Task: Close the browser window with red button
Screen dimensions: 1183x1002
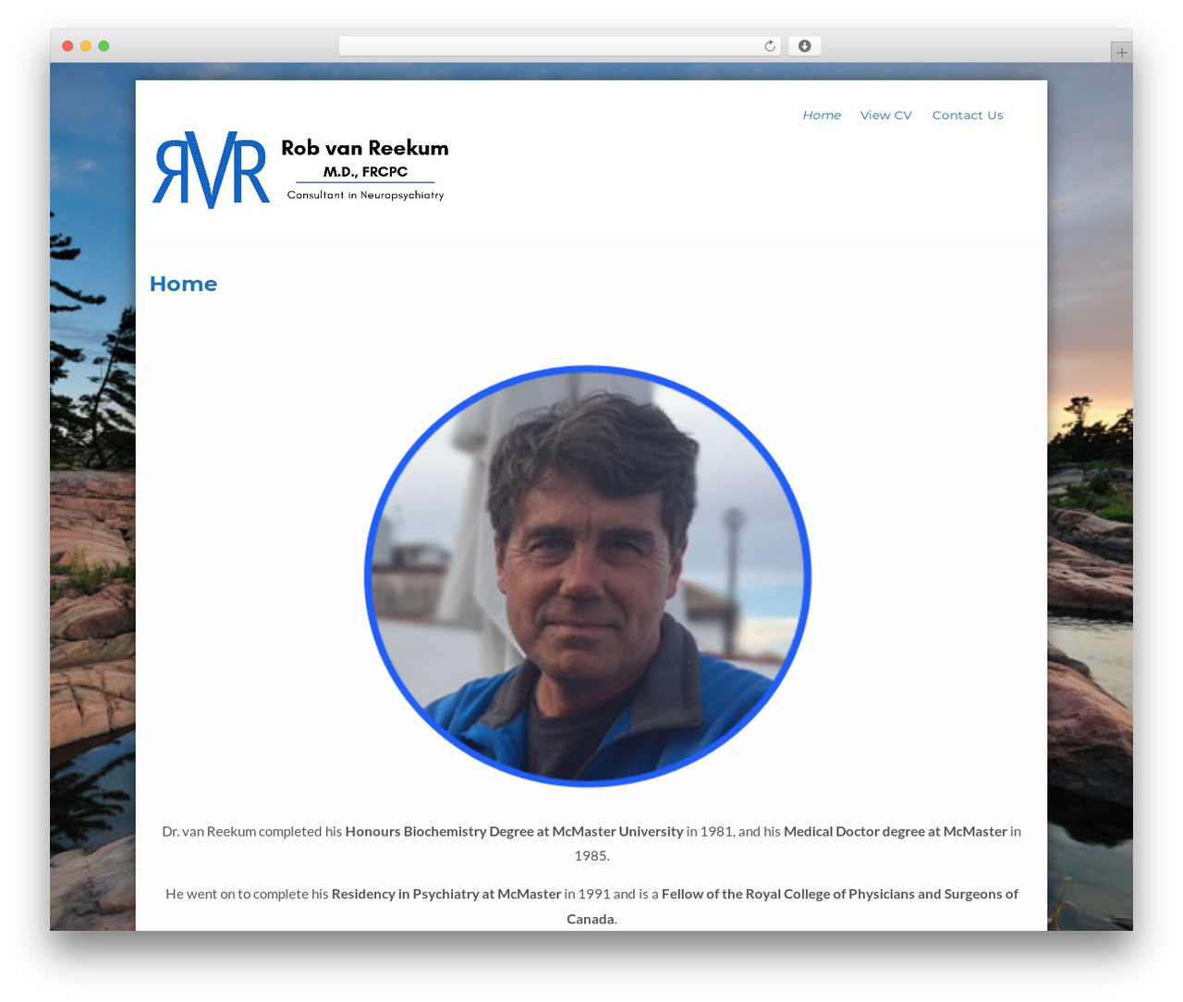Action: pos(67,46)
